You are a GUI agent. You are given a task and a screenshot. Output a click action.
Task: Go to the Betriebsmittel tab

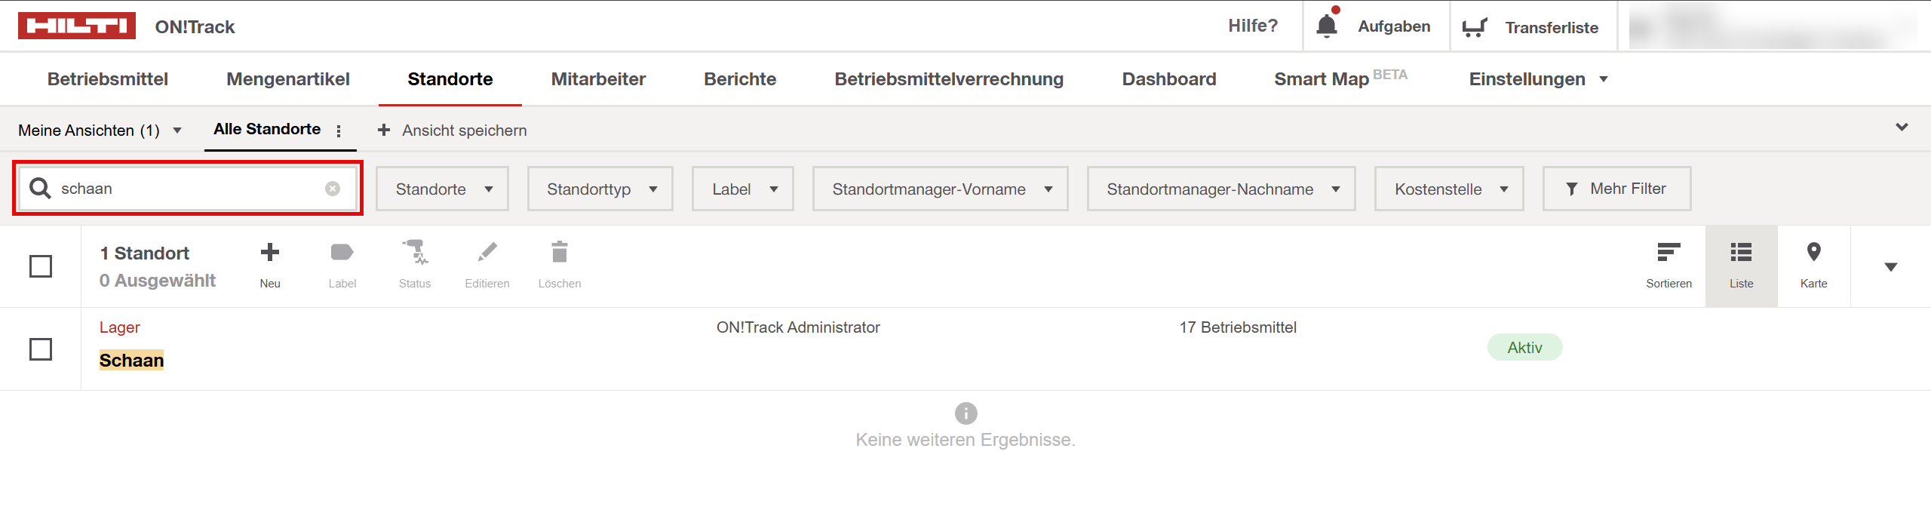click(x=108, y=79)
